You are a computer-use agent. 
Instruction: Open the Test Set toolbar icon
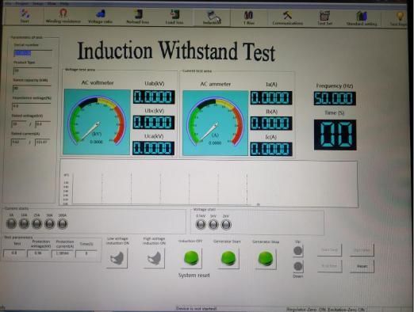324,17
